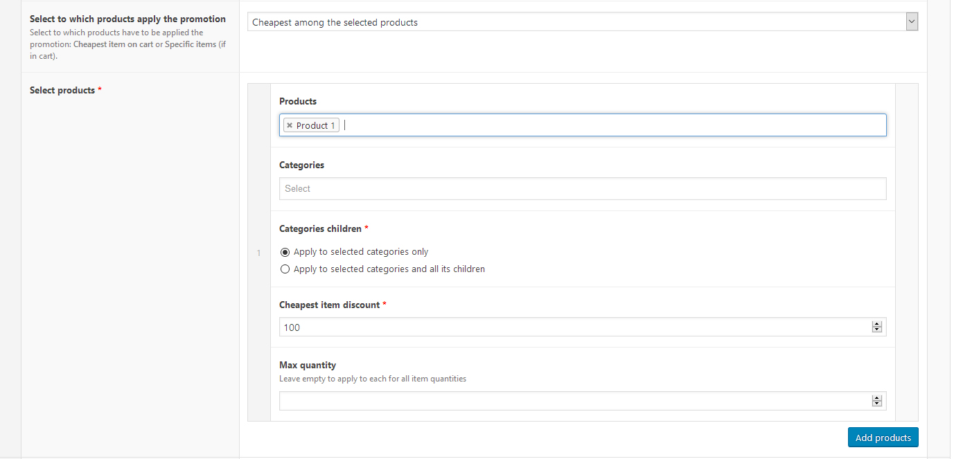The image size is (954, 459).
Task: Choose 'Apply to selected categories and all its children'
Action: (x=285, y=269)
